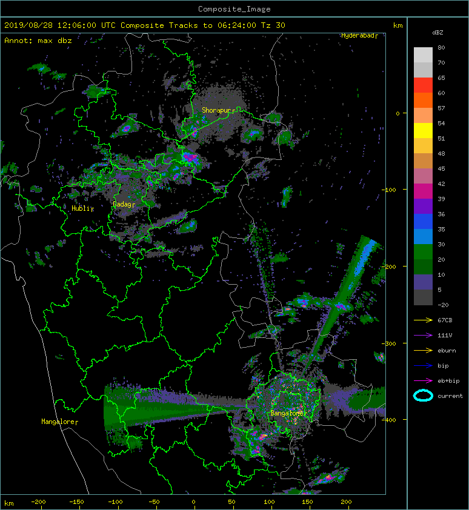Viewport: 469px width, 510px height.
Task: Click the 'eburn' legend label
Action: click(447, 351)
